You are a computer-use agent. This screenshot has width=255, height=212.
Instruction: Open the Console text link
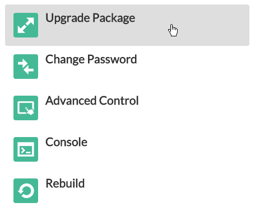[x=66, y=142]
